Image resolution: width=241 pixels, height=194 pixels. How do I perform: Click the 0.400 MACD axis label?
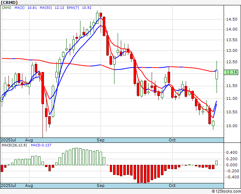tap(232, 152)
